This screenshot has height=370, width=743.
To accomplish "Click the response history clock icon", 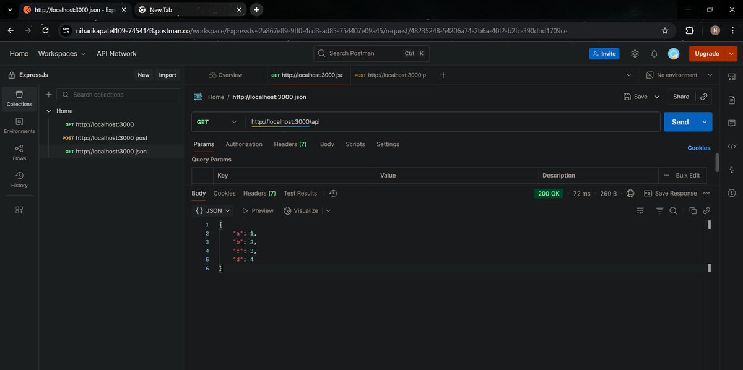I will (333, 194).
